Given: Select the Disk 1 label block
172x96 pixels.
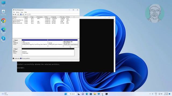Looking at the screenshot, I should click(x=17, y=52).
